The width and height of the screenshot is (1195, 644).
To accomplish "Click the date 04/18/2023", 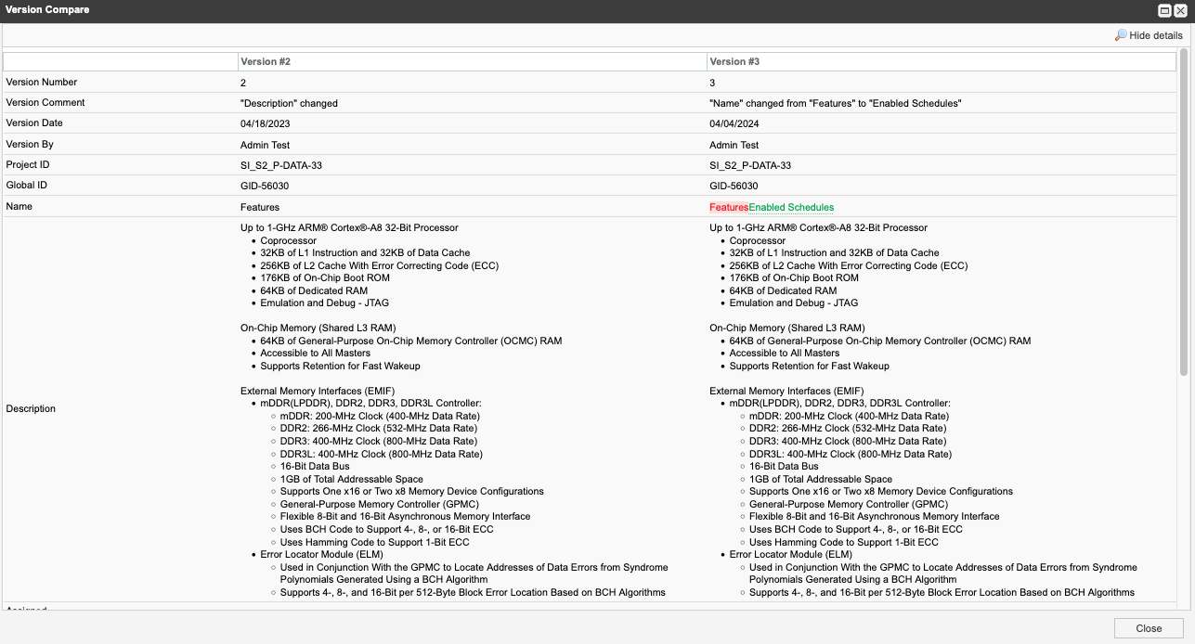I will 266,124.
